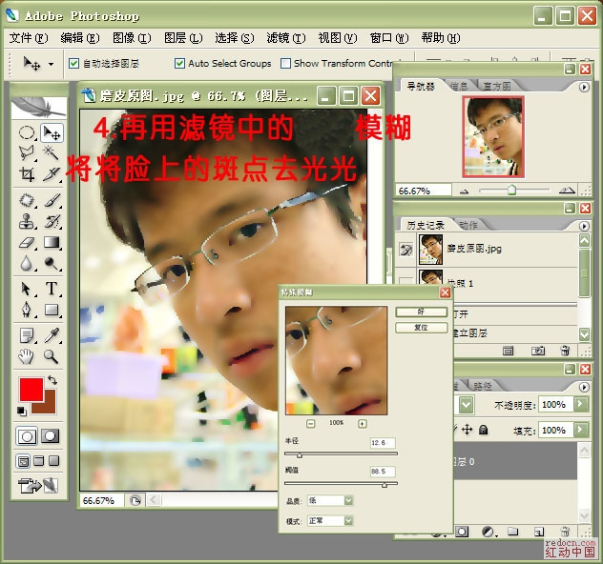This screenshot has height=564, width=603.
Task: Open Layers panel flyout menu
Action: pos(584,387)
